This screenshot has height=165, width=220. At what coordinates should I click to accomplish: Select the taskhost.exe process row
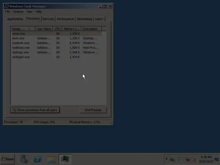pyautogui.click(x=56, y=48)
